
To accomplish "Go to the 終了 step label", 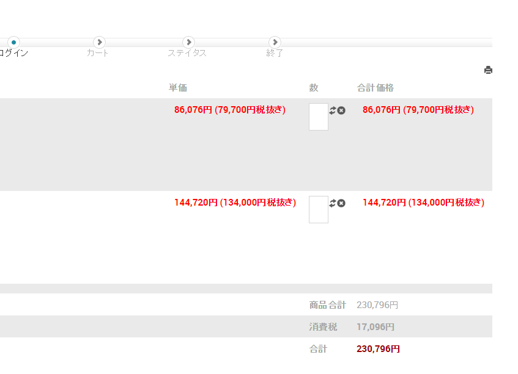I will coord(275,53).
